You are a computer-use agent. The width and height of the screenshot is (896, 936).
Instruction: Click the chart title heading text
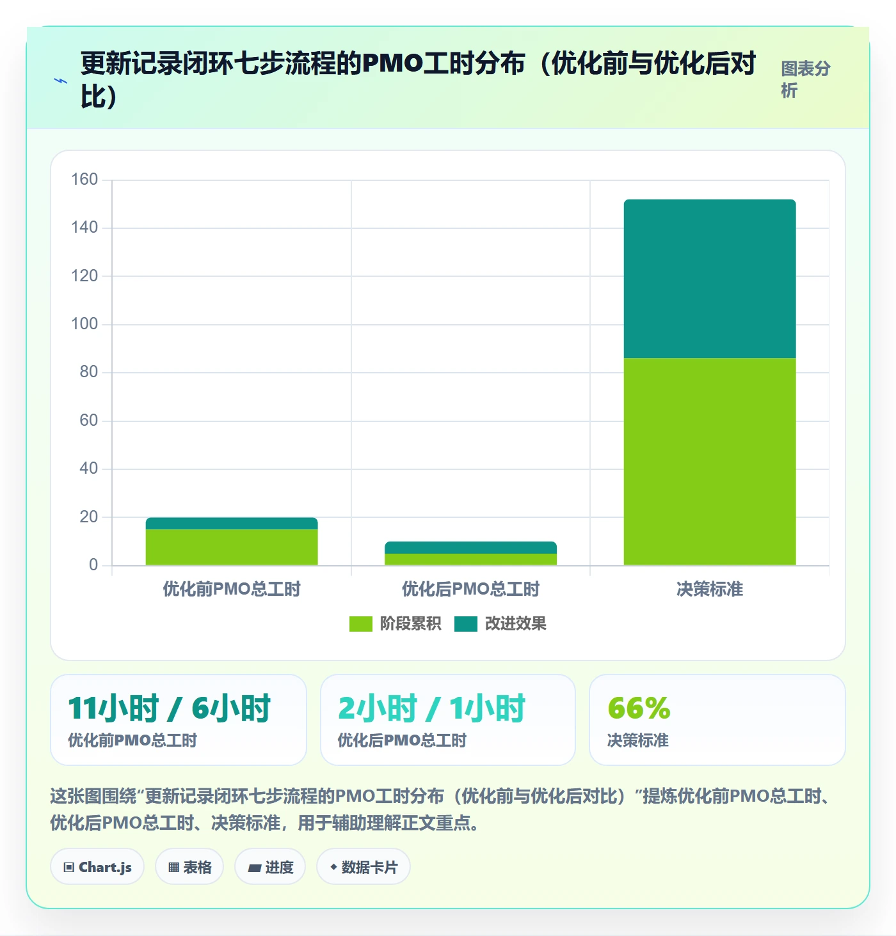pos(419,80)
